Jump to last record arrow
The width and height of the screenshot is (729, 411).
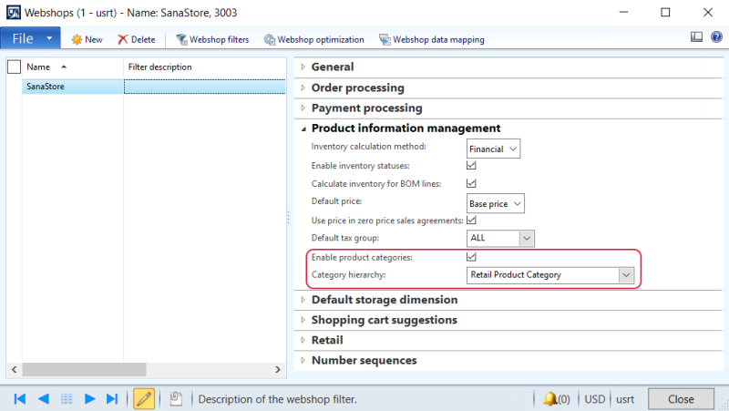coord(112,398)
